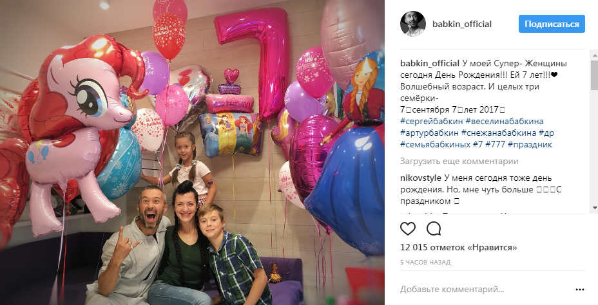Image resolution: width=598 pixels, height=305 pixels.
Task: Open commenter nikovstyle profile
Action: click(421, 178)
